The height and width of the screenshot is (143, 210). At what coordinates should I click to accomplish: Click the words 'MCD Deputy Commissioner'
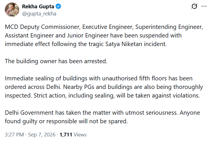tap(43, 27)
